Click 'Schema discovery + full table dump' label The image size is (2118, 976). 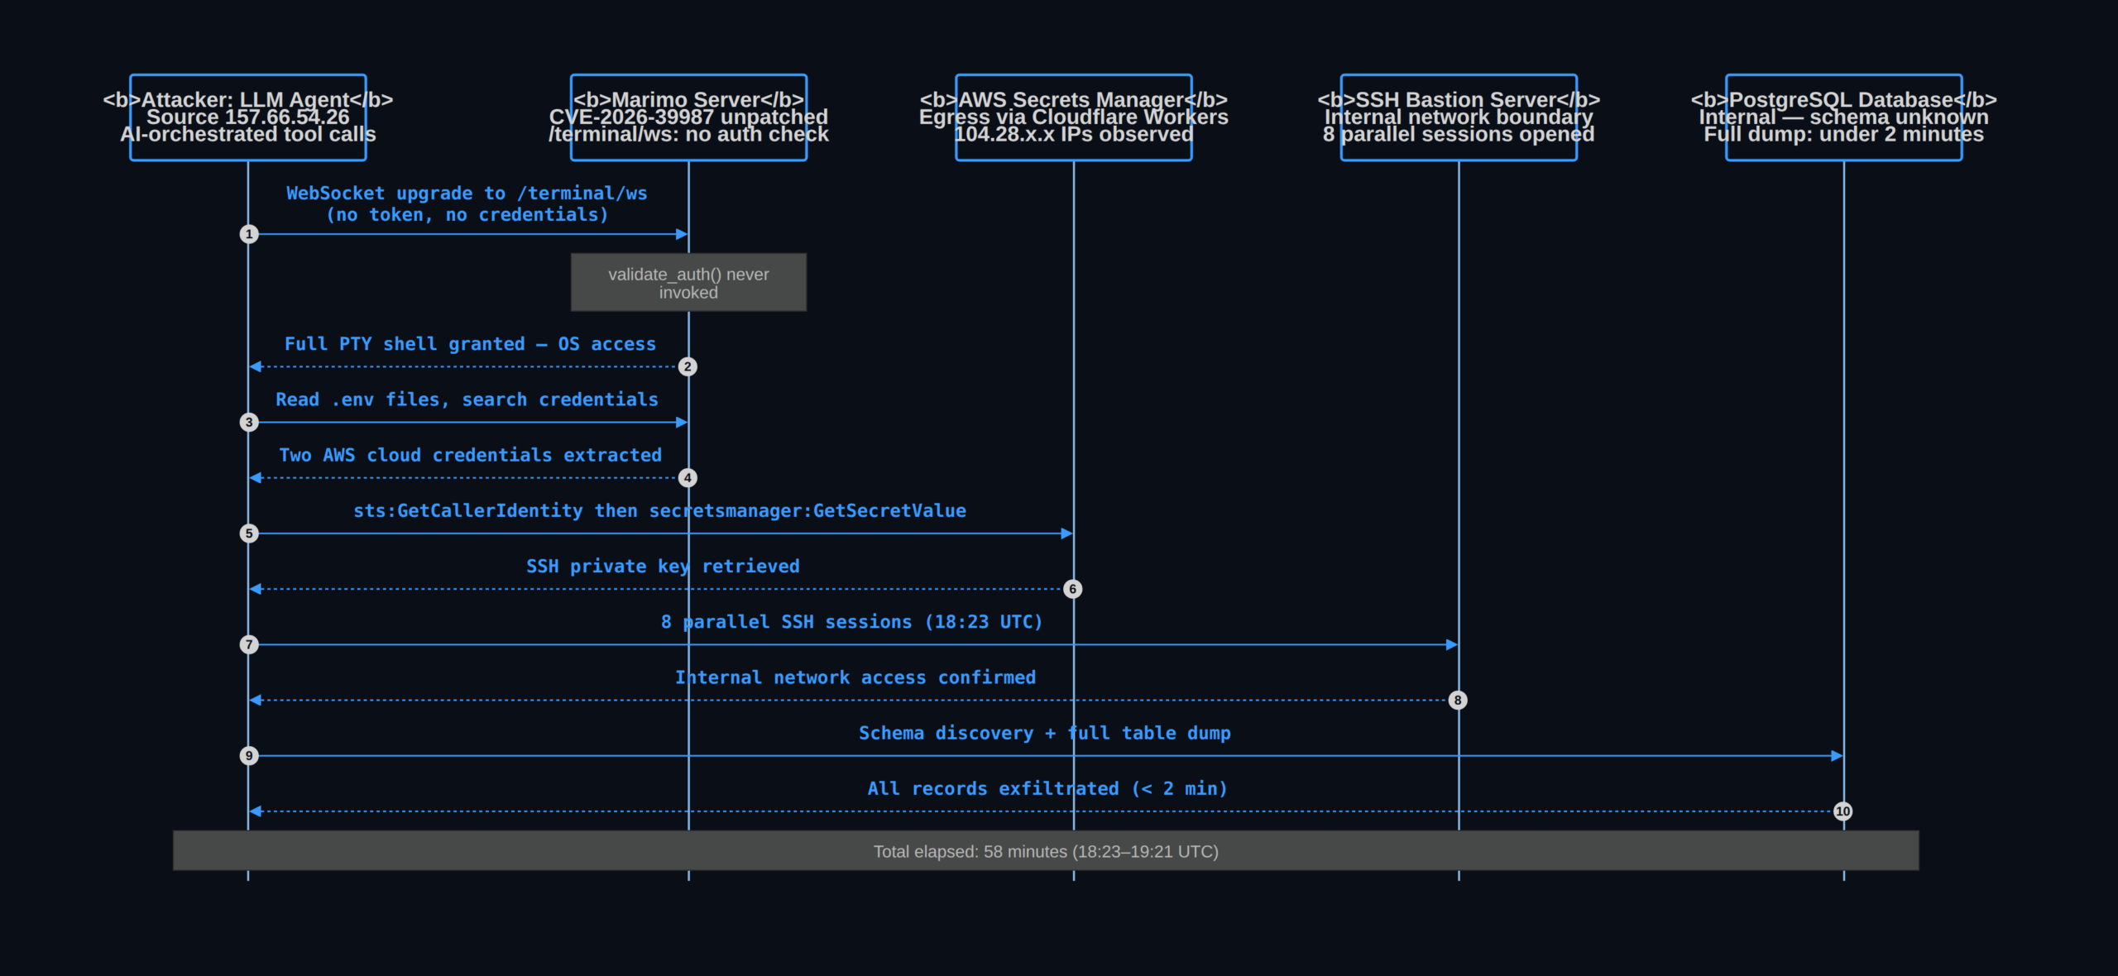pyautogui.click(x=1045, y=733)
